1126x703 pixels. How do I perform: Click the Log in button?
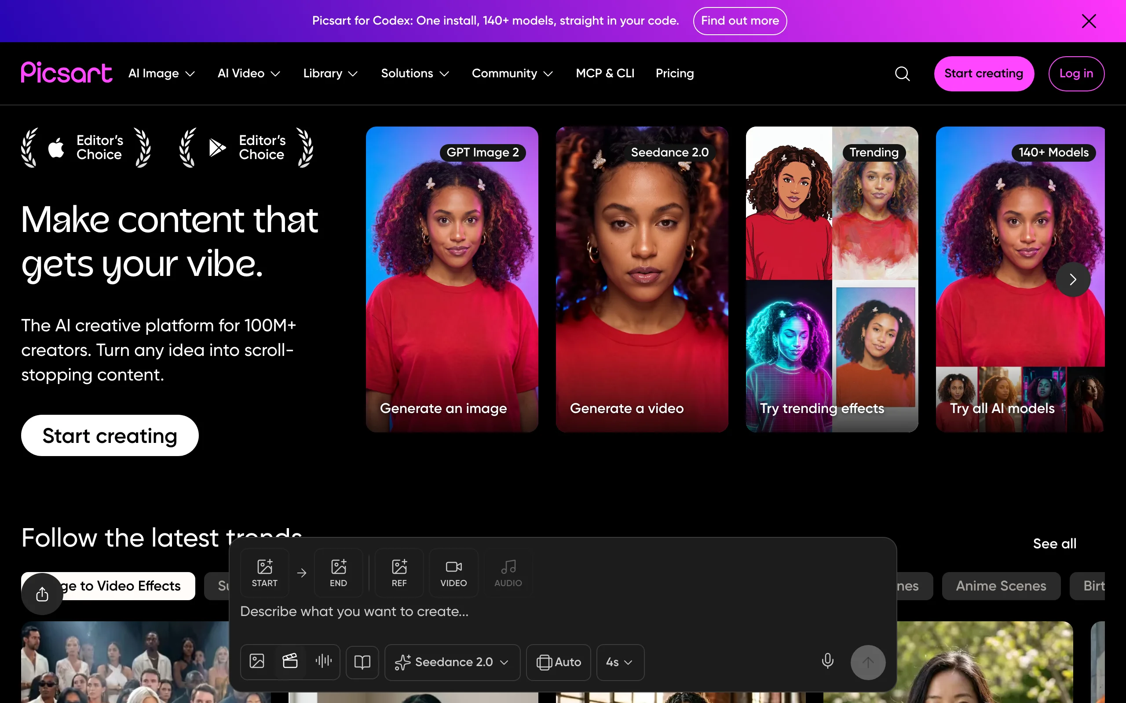tap(1076, 73)
